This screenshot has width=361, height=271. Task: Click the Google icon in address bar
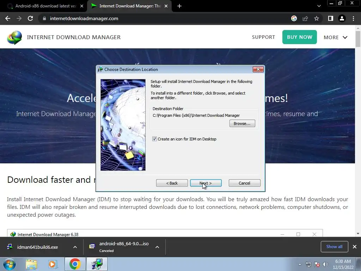[x=294, y=18]
